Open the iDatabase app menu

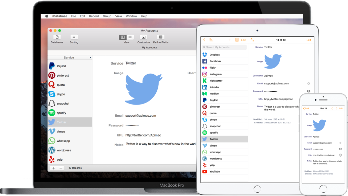(60, 16)
